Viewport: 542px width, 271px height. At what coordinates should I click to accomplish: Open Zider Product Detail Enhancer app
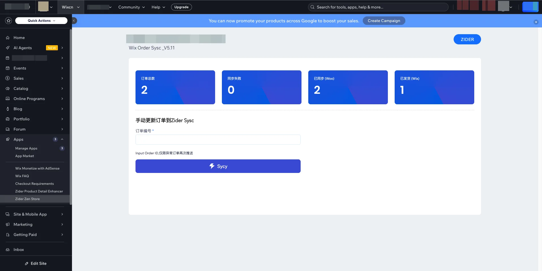[39, 191]
